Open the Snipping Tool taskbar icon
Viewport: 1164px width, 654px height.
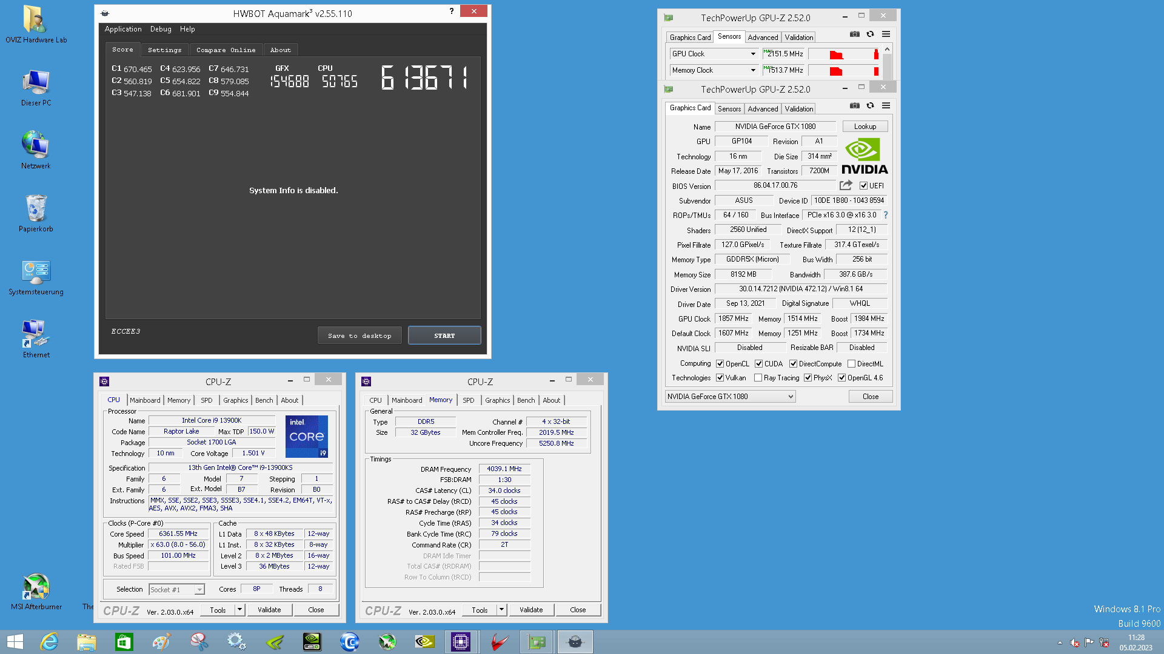tap(199, 642)
